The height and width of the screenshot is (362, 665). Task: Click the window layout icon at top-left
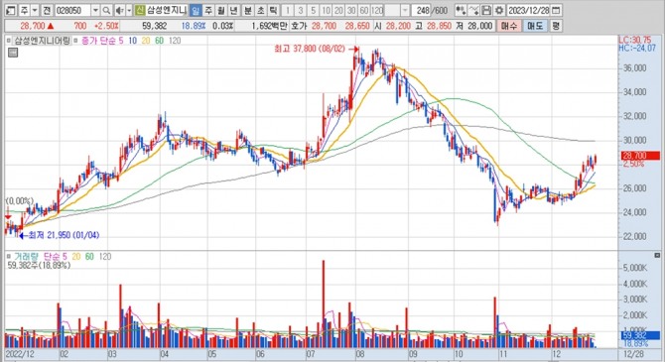(x=11, y=10)
